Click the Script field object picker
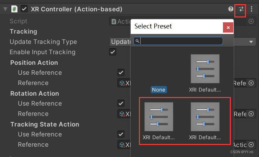Image resolution: width=259 pixels, height=157 pixels. pos(251,21)
